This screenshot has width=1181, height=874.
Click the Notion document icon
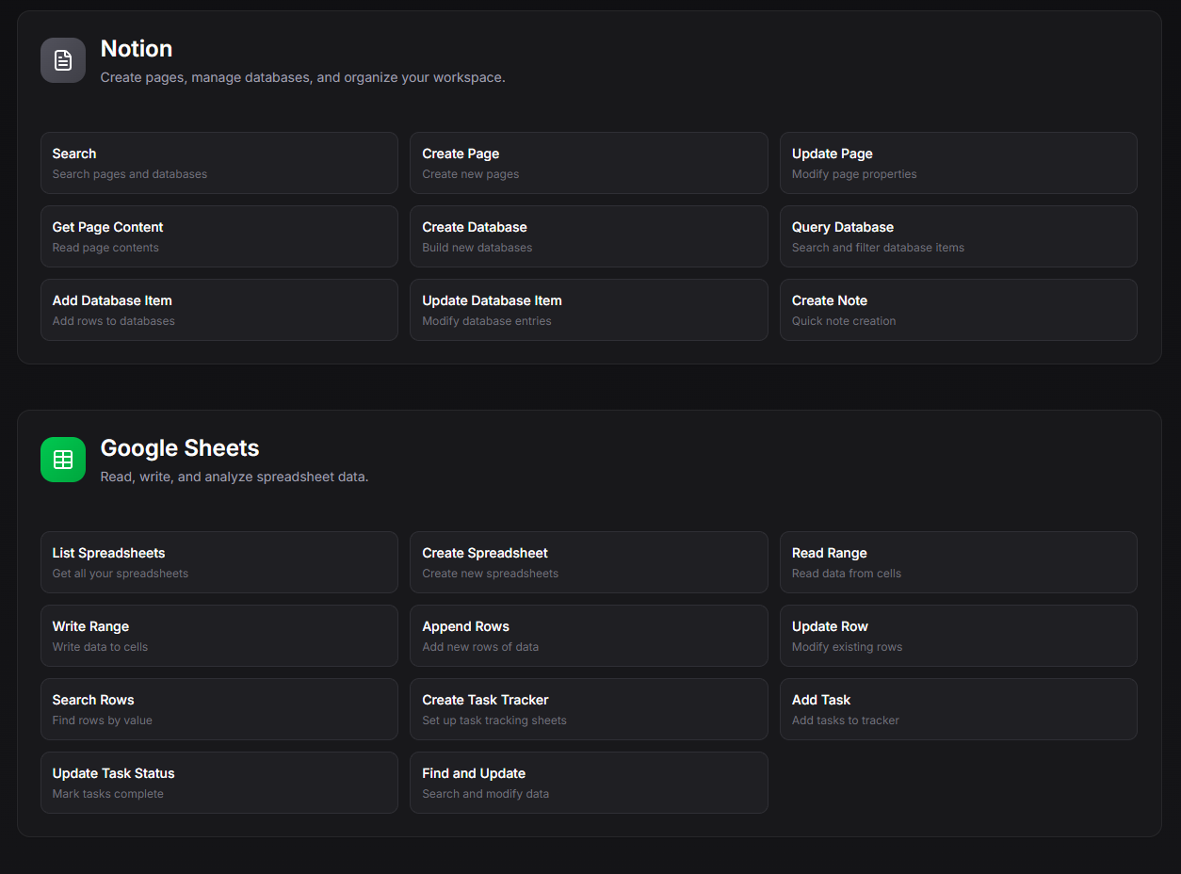click(63, 60)
